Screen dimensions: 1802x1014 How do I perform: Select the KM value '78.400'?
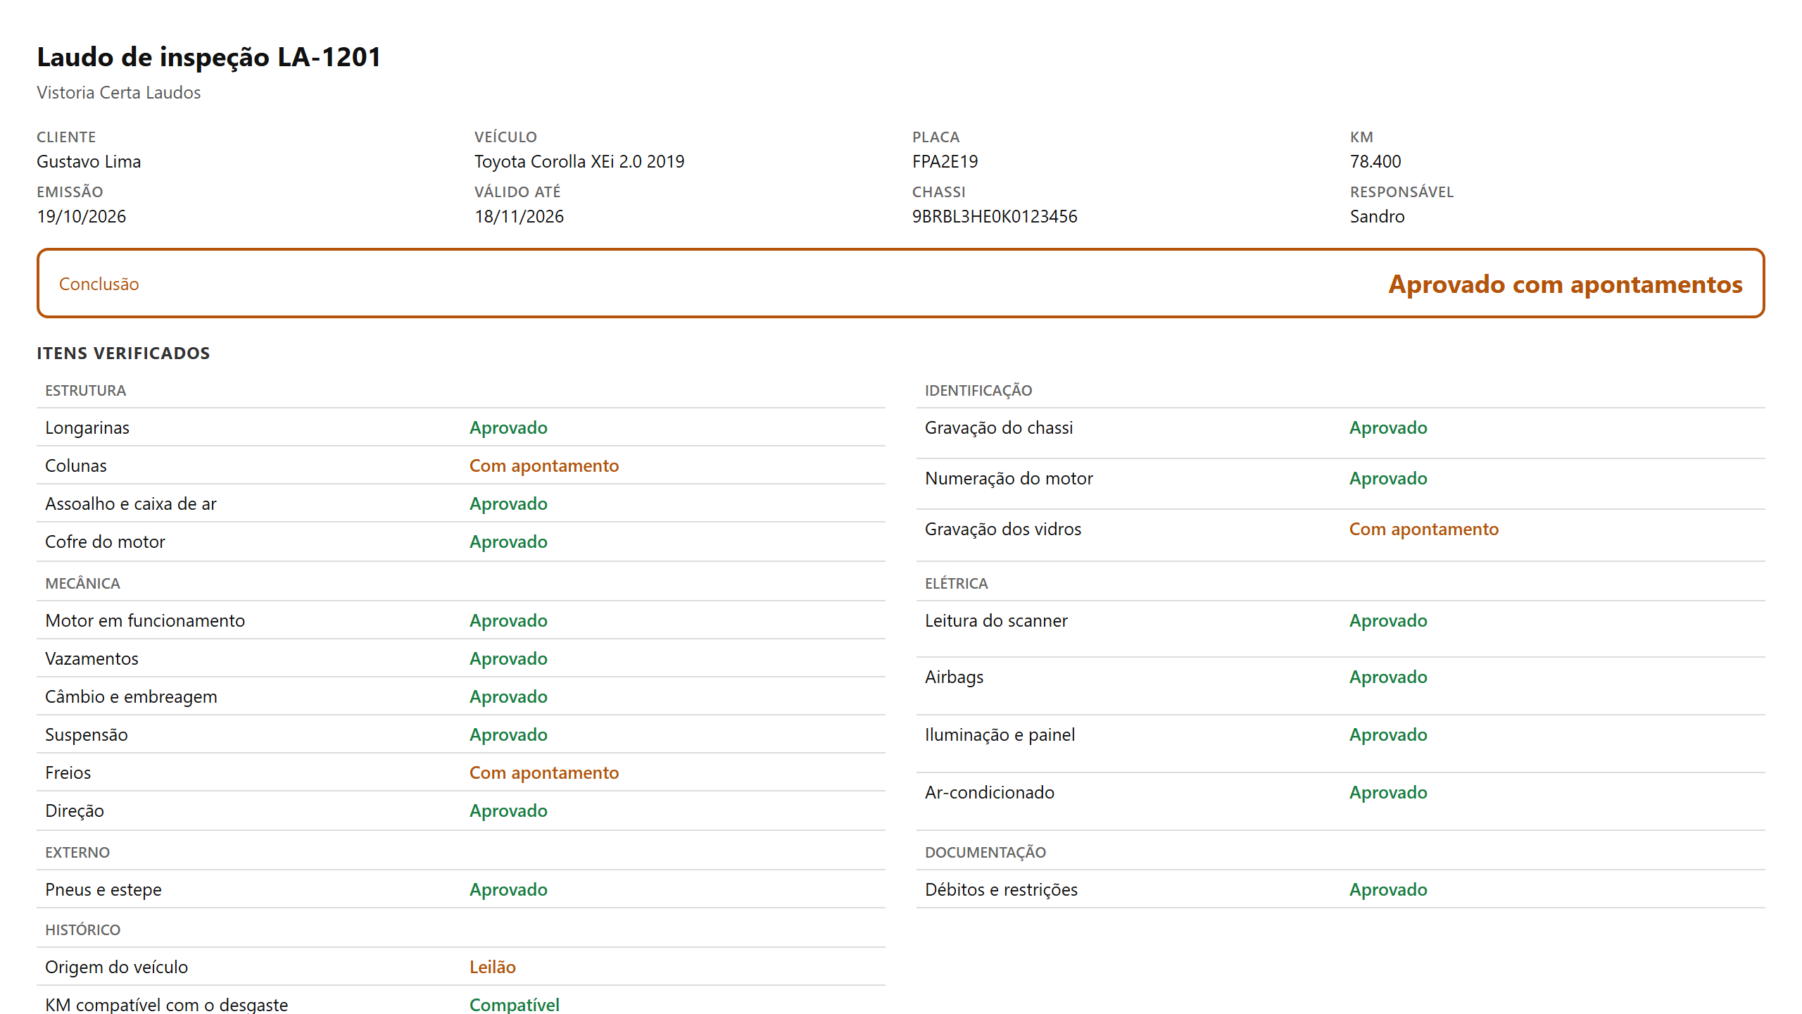coord(1375,161)
